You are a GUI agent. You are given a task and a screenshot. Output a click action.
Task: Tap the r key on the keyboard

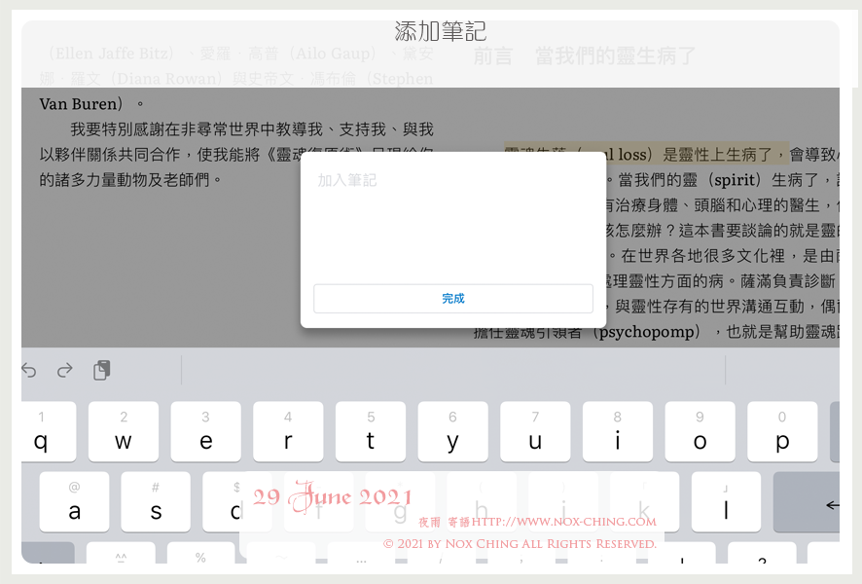[x=288, y=432]
